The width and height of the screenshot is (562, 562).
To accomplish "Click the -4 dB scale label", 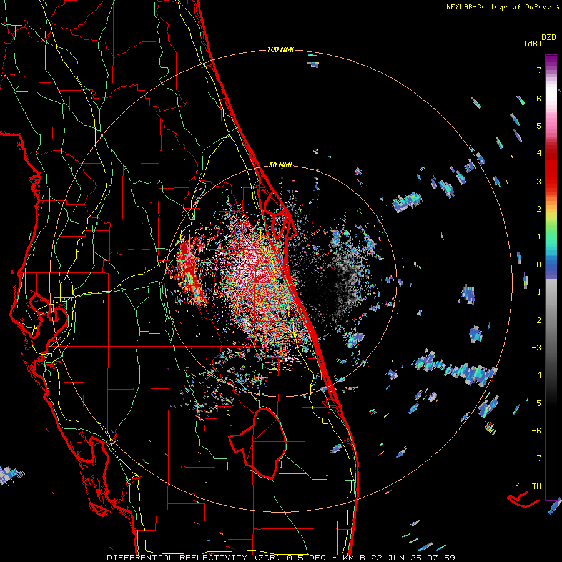I will [x=536, y=375].
